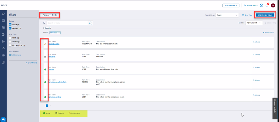Click the TA user avatar
The image size is (279, 122).
(273, 5)
